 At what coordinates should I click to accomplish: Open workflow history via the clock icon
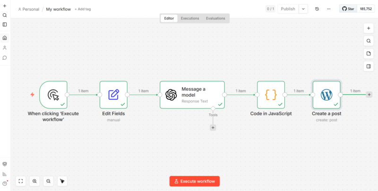317,9
